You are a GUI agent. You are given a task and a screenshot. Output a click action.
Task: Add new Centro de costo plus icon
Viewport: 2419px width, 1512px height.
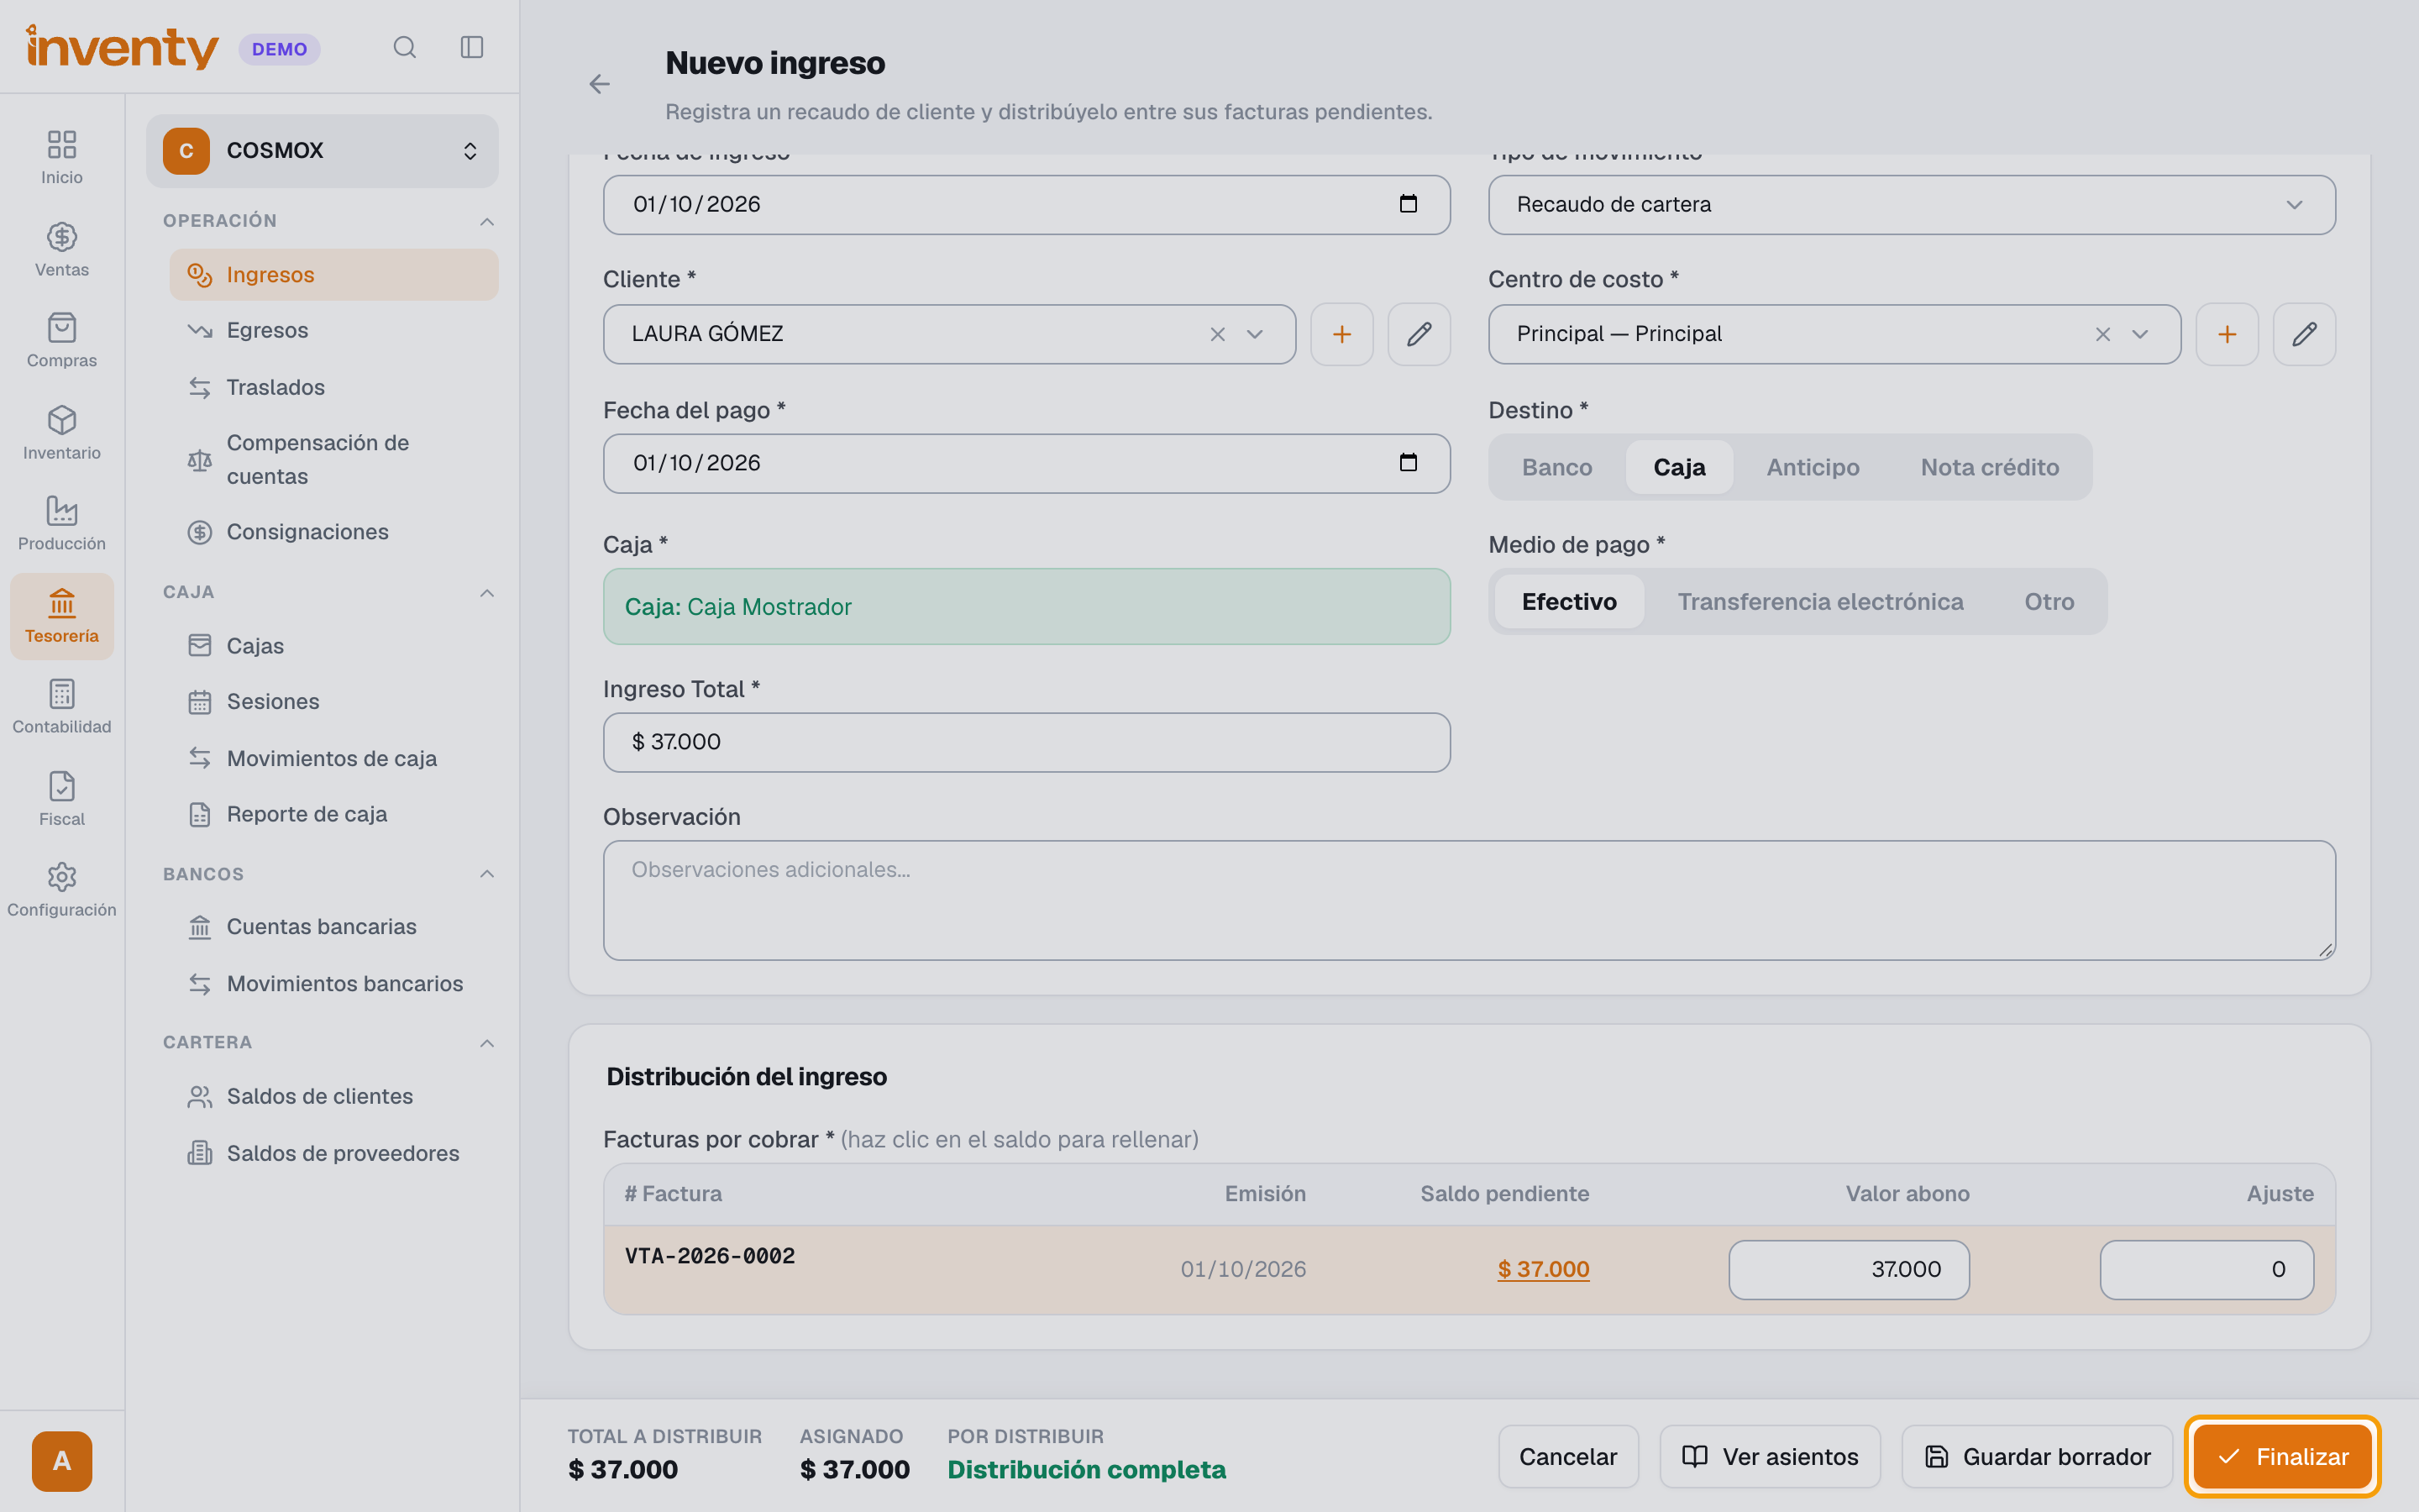[2226, 334]
